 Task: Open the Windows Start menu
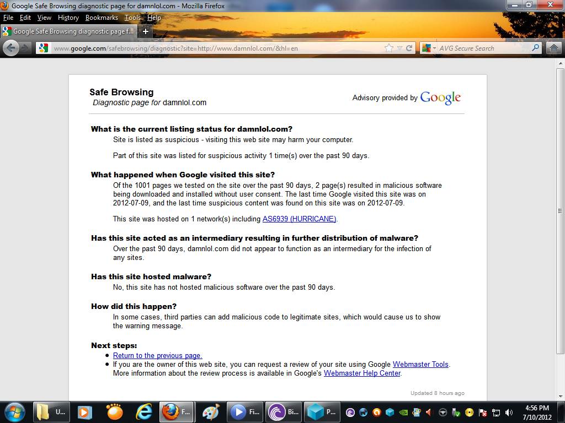(x=14, y=411)
